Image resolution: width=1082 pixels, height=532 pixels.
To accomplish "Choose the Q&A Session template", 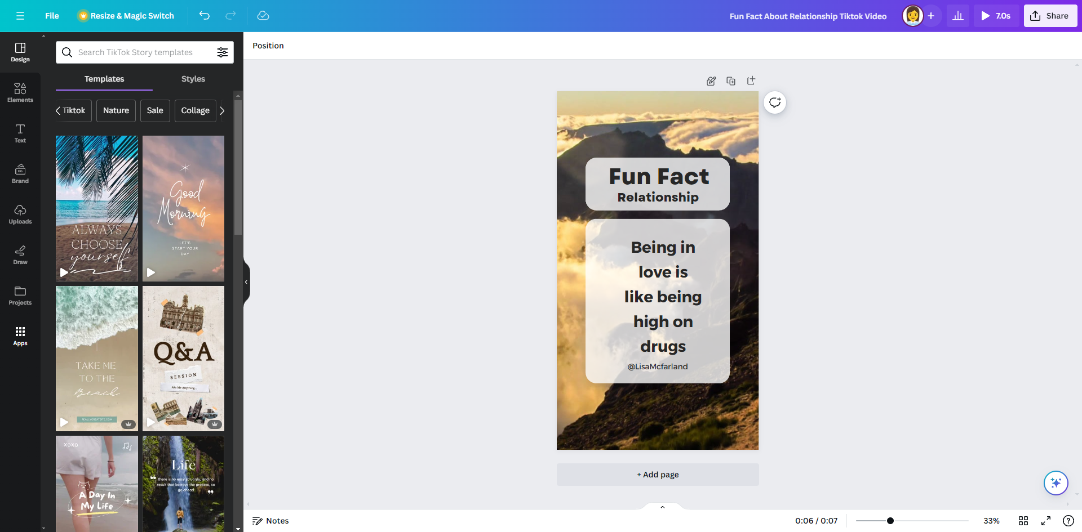I will [x=183, y=359].
